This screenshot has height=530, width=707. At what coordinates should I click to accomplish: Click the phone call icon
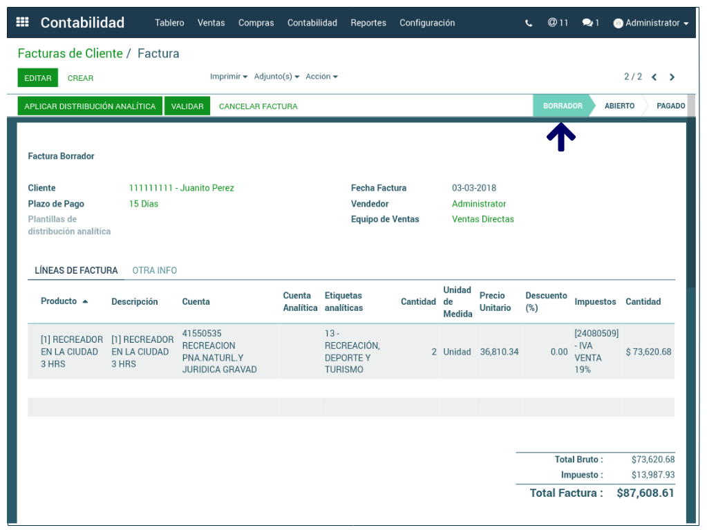pyautogui.click(x=529, y=23)
